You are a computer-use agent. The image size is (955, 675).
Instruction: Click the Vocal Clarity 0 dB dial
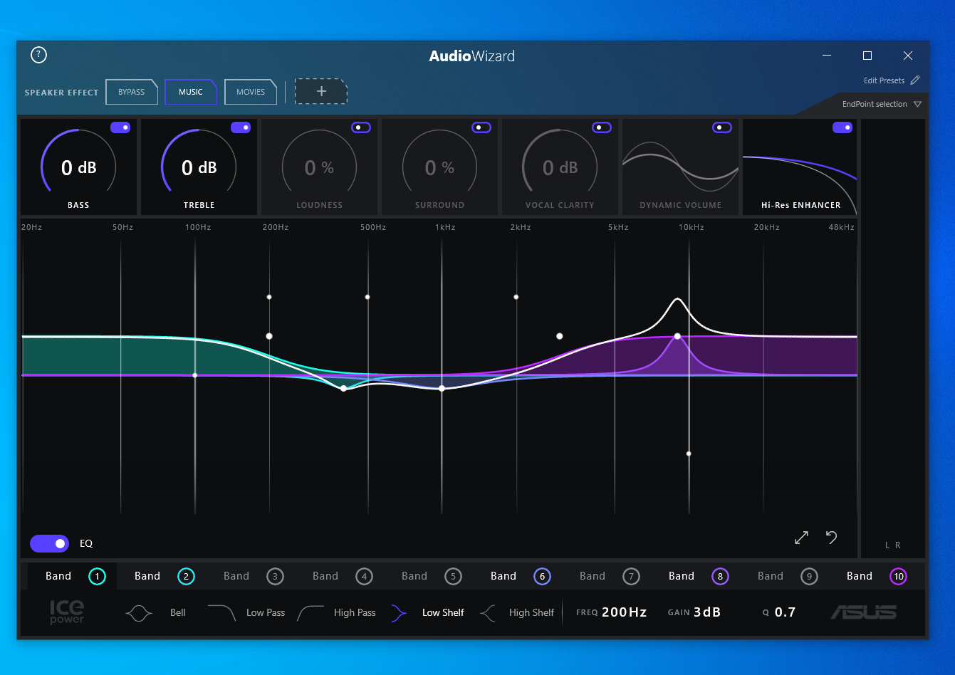560,167
